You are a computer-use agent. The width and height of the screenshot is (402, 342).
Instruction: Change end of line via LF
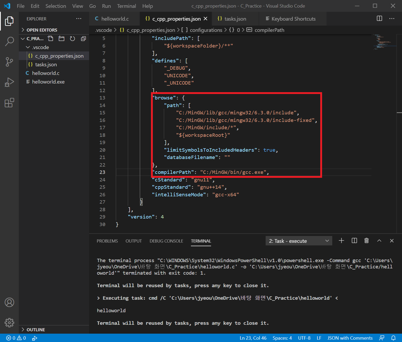coord(319,338)
